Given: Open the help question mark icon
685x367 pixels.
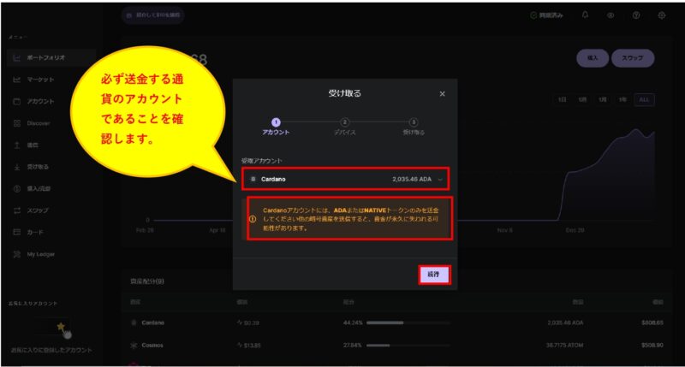Looking at the screenshot, I should 635,15.
